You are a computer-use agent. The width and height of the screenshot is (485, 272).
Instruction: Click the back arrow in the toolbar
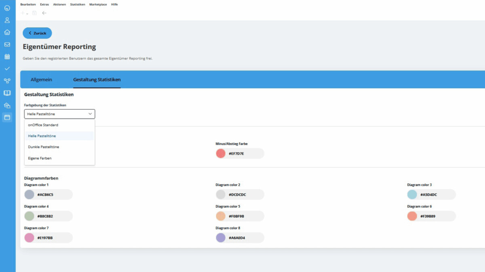point(44,13)
